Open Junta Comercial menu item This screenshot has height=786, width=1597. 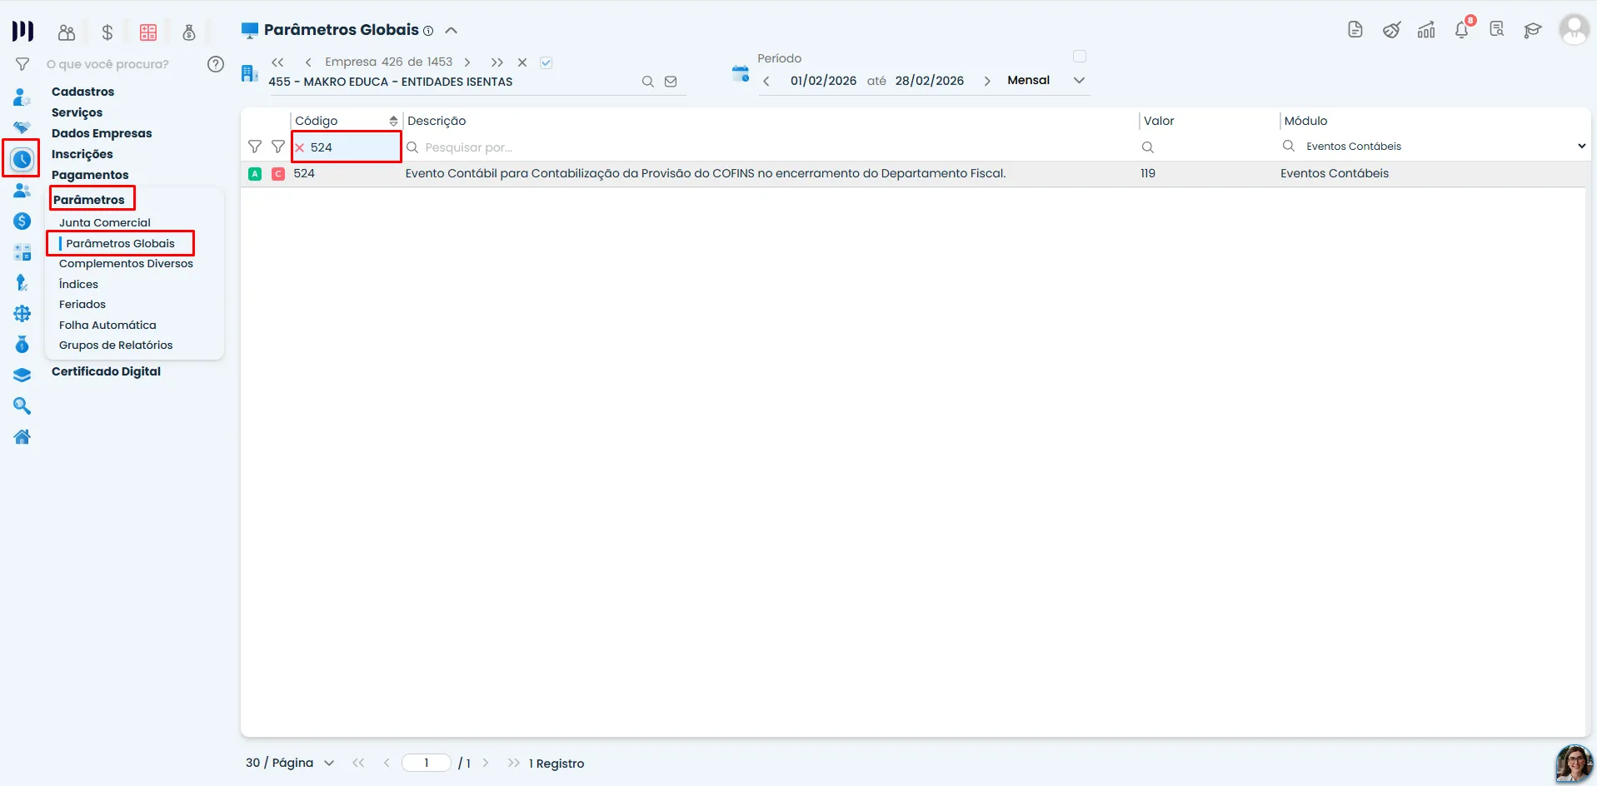[105, 222]
